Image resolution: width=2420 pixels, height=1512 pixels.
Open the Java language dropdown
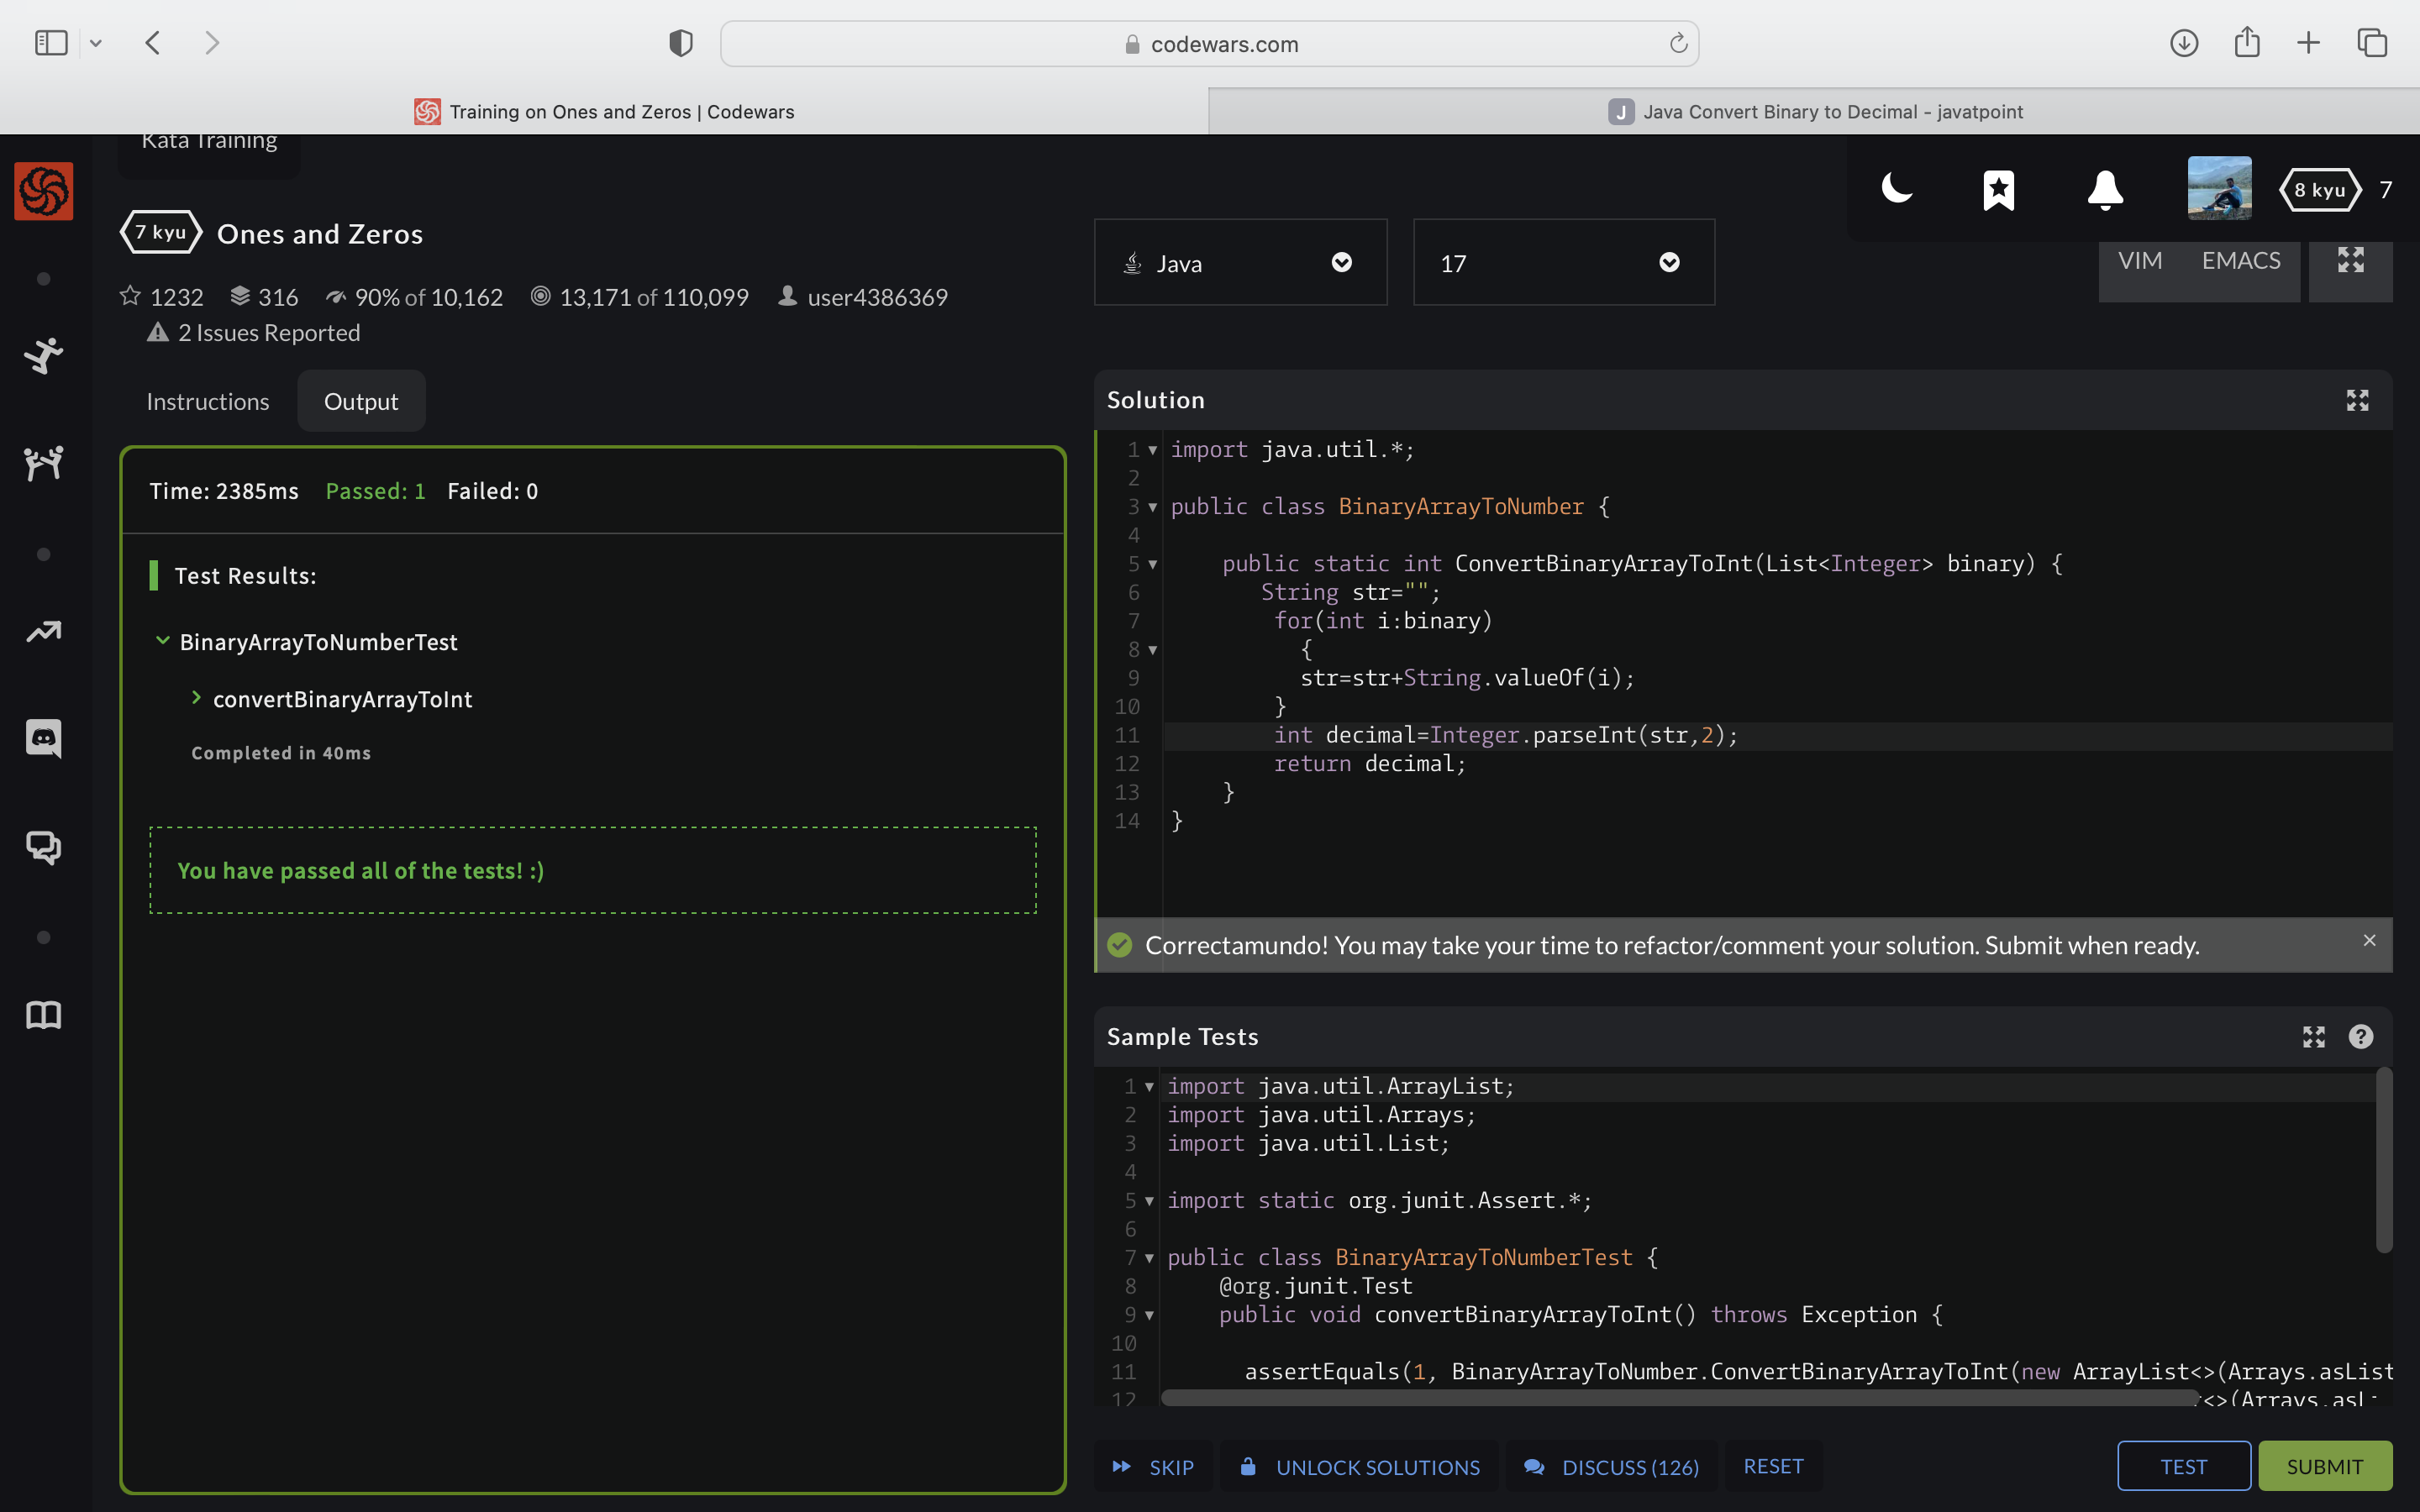pyautogui.click(x=1240, y=263)
